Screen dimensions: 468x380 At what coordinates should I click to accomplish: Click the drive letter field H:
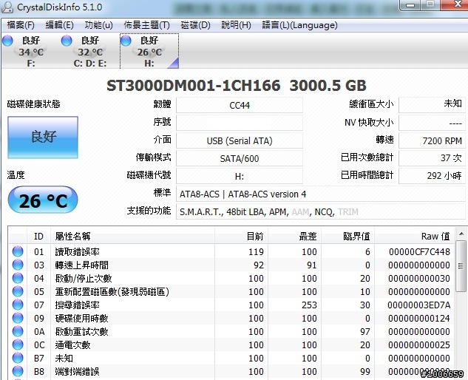[240, 176]
